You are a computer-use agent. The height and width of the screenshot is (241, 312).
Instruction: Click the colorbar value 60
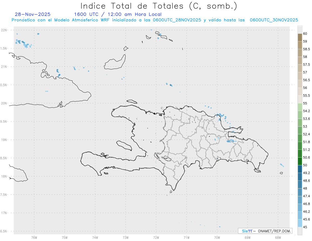click(x=305, y=34)
